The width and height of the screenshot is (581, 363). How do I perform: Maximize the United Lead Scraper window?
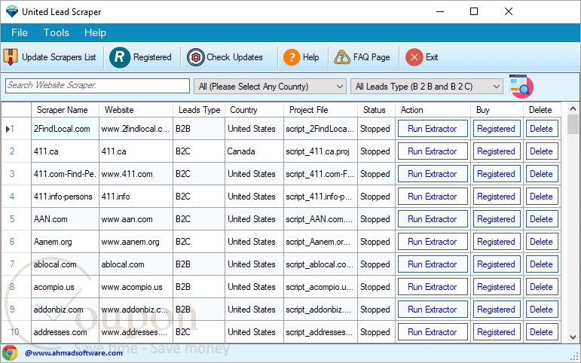[473, 11]
